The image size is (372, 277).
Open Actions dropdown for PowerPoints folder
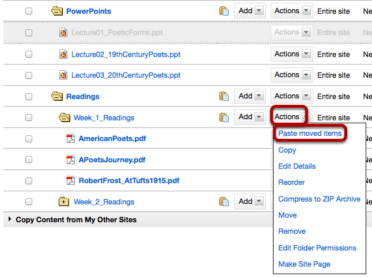[x=292, y=11]
